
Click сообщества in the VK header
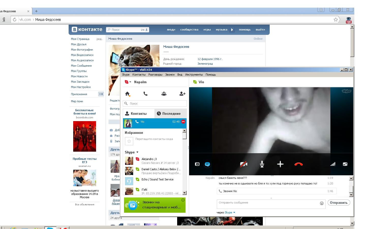189,30
